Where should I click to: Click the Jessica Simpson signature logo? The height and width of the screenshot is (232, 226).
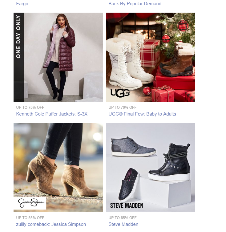point(30,203)
